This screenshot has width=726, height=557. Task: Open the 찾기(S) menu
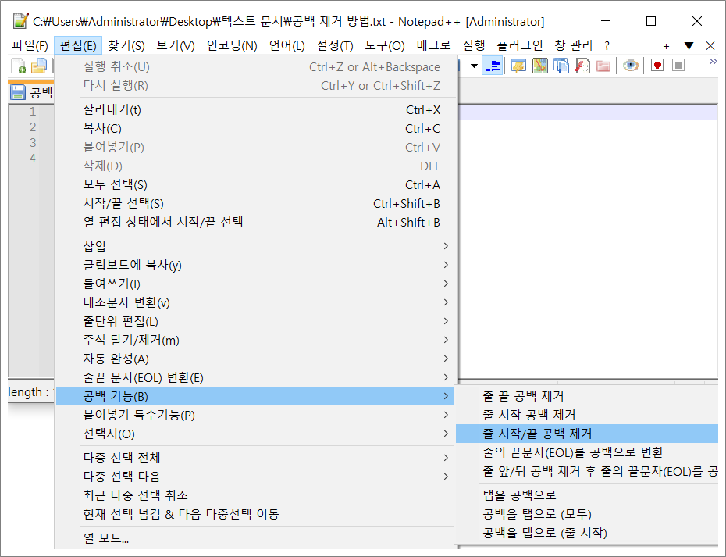[126, 45]
